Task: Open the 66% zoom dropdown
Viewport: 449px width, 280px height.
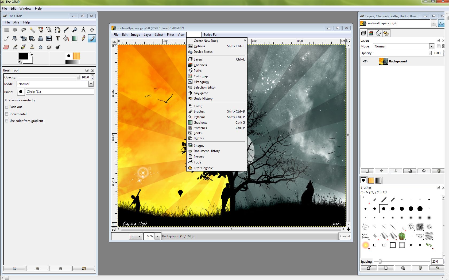Action: point(157,236)
